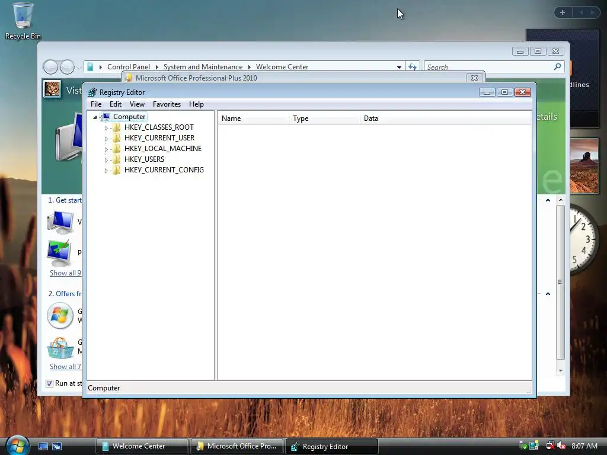Click the desert picture gadget thumbnail

point(584,166)
